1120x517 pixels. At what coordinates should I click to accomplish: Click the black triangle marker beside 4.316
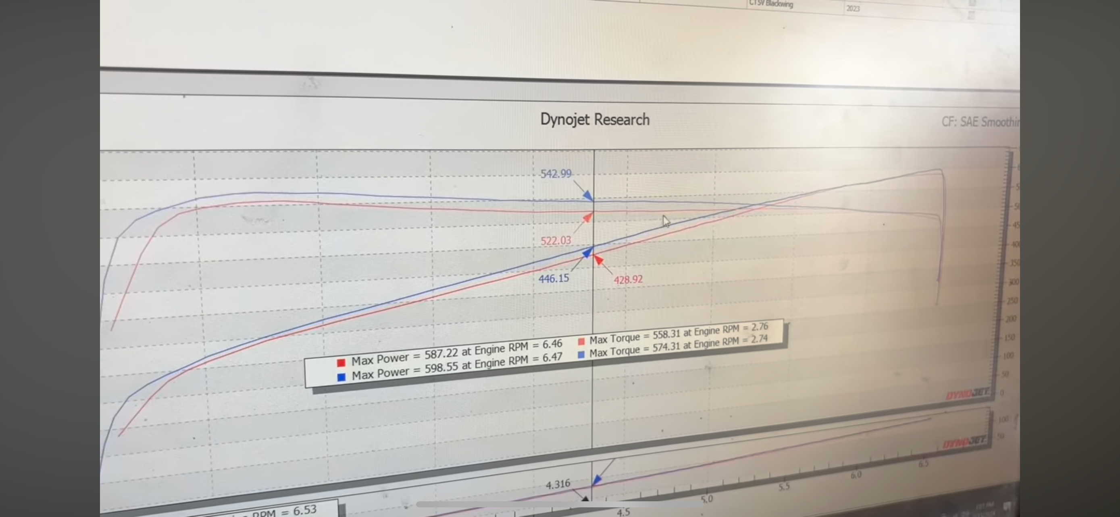pyautogui.click(x=585, y=499)
